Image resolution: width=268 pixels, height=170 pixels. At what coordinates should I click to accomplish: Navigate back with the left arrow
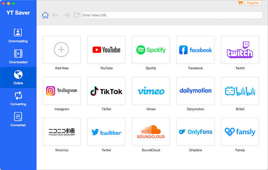pos(56,15)
